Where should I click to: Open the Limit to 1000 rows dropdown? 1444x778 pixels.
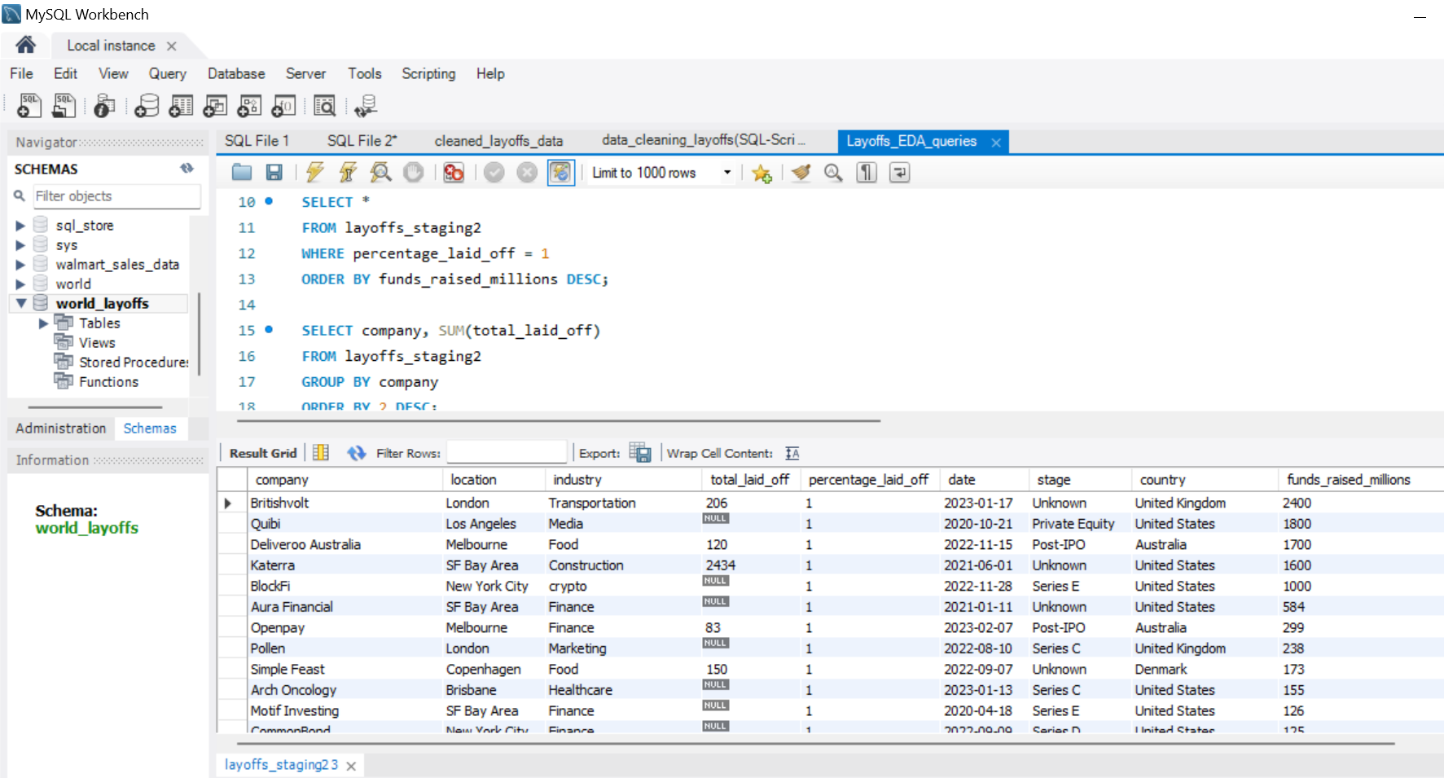tap(661, 173)
